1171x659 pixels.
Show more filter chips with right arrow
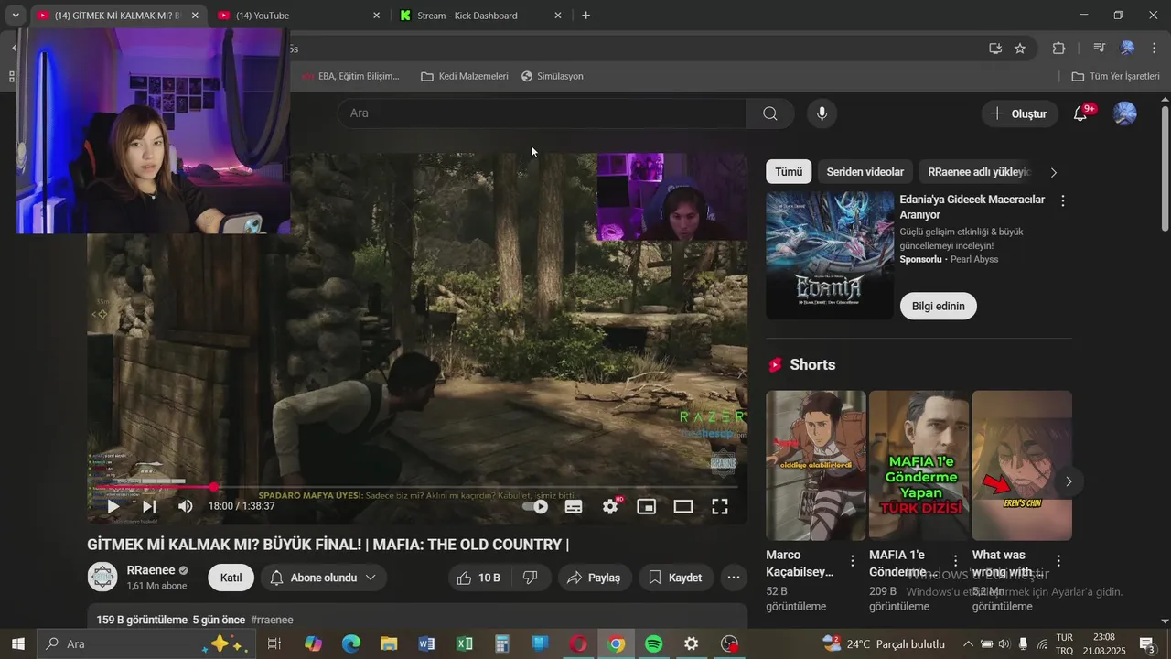(1053, 172)
